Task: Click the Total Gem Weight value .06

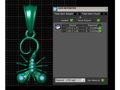Action: 77,14
